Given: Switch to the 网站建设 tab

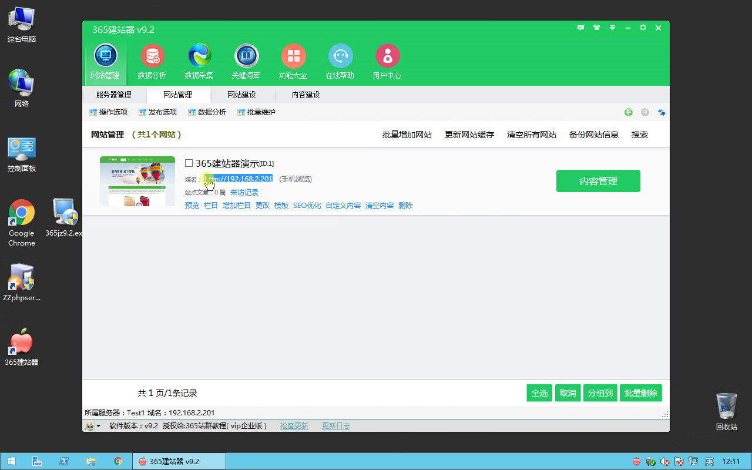Looking at the screenshot, I should pos(242,95).
